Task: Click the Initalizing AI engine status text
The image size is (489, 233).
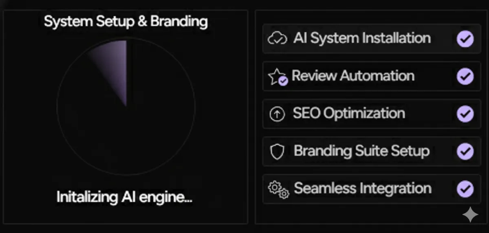Action: pyautogui.click(x=124, y=197)
